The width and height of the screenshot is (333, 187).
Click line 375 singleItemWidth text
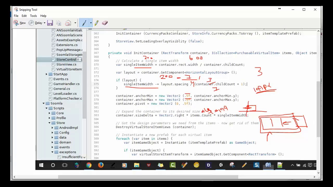tap(138, 84)
